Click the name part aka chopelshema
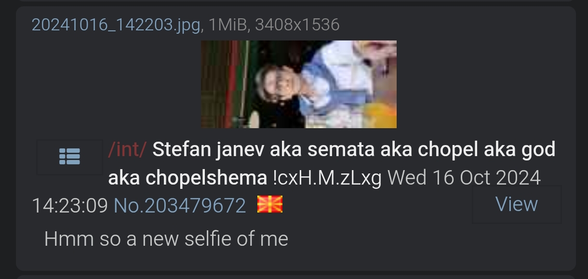 (187, 178)
